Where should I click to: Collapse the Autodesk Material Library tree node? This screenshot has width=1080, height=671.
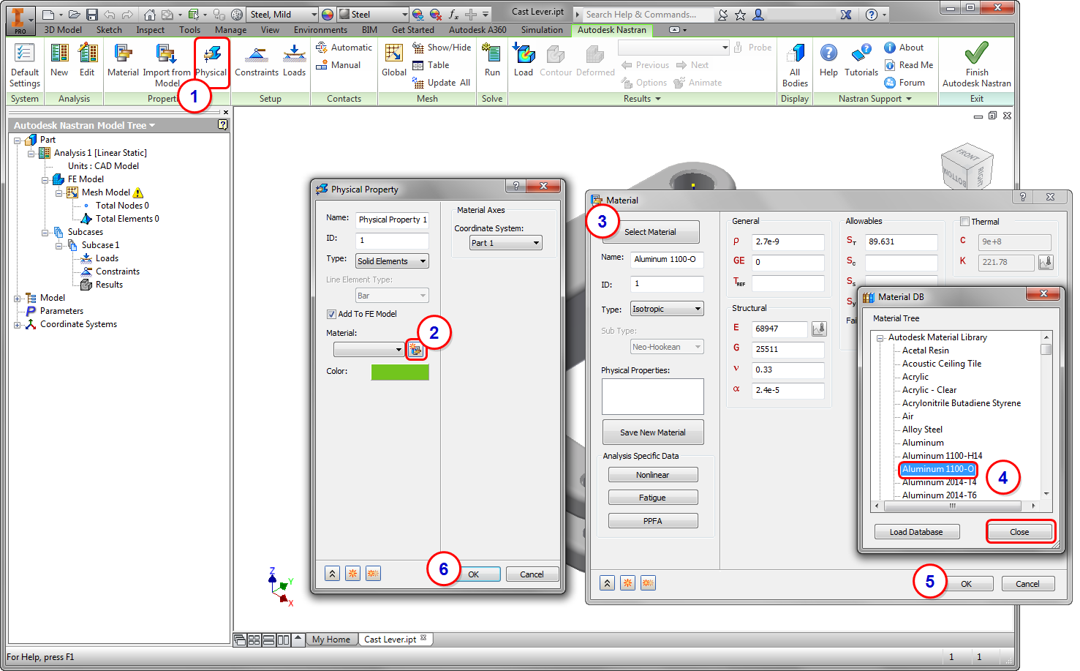coord(880,337)
